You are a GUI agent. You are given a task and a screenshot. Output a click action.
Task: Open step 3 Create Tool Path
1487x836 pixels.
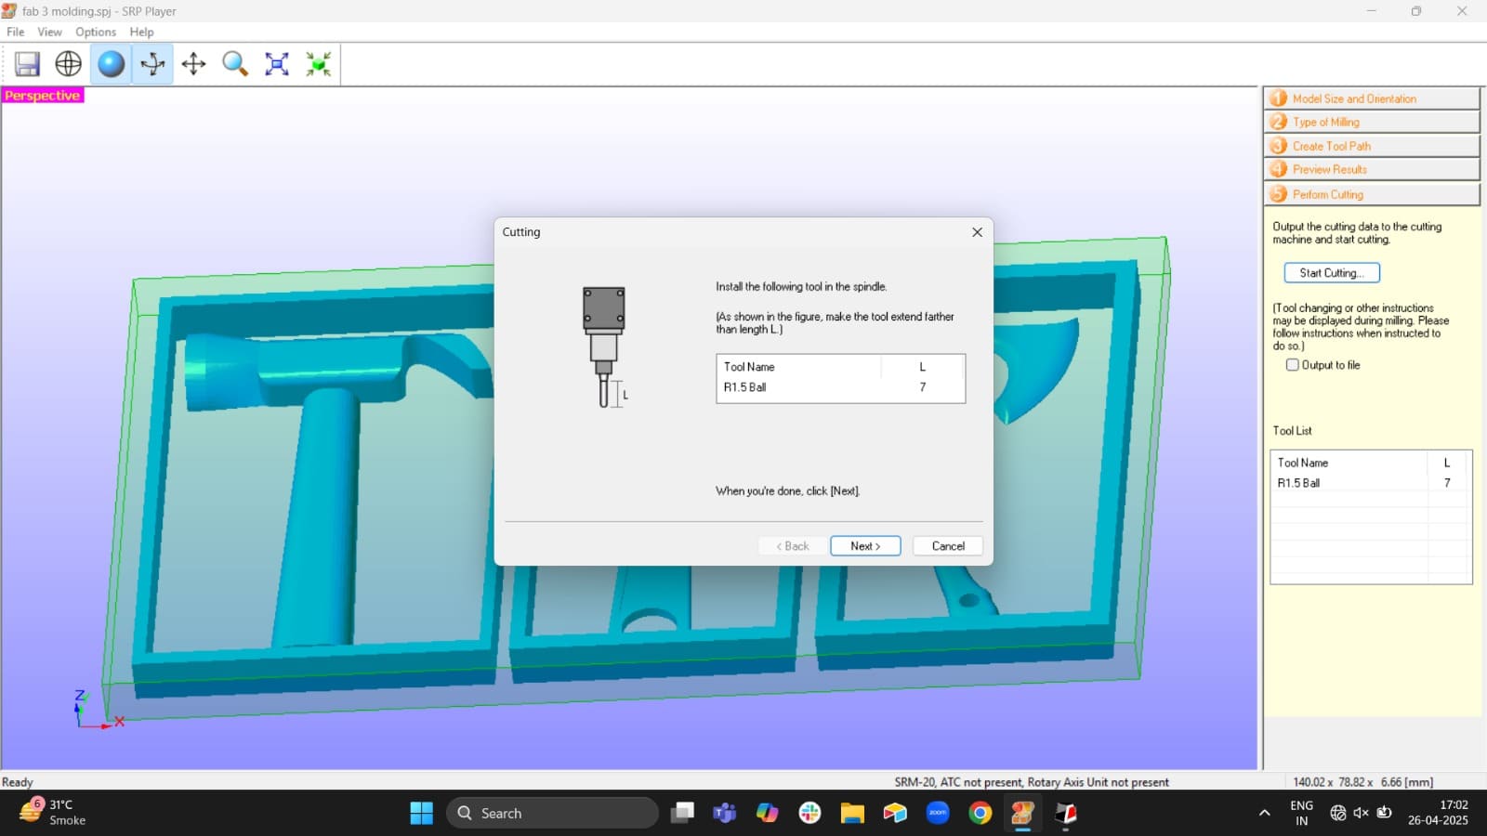pos(1371,146)
